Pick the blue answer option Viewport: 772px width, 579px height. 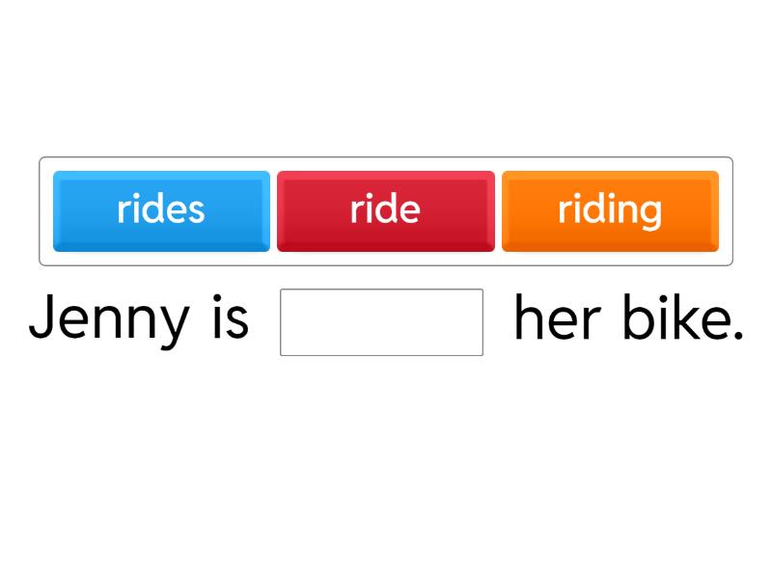(x=161, y=210)
